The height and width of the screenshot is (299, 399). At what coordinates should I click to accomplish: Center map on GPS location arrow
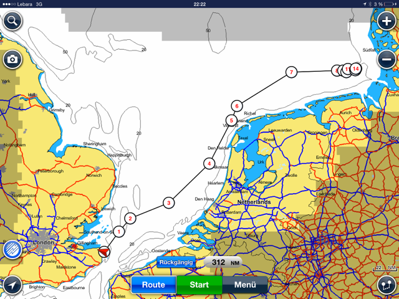click(x=12, y=285)
